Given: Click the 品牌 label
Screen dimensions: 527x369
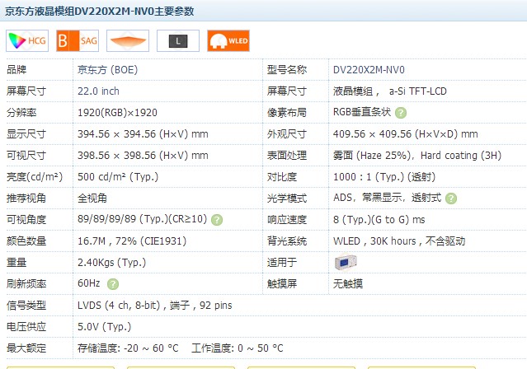Looking at the screenshot, I should point(16,70).
